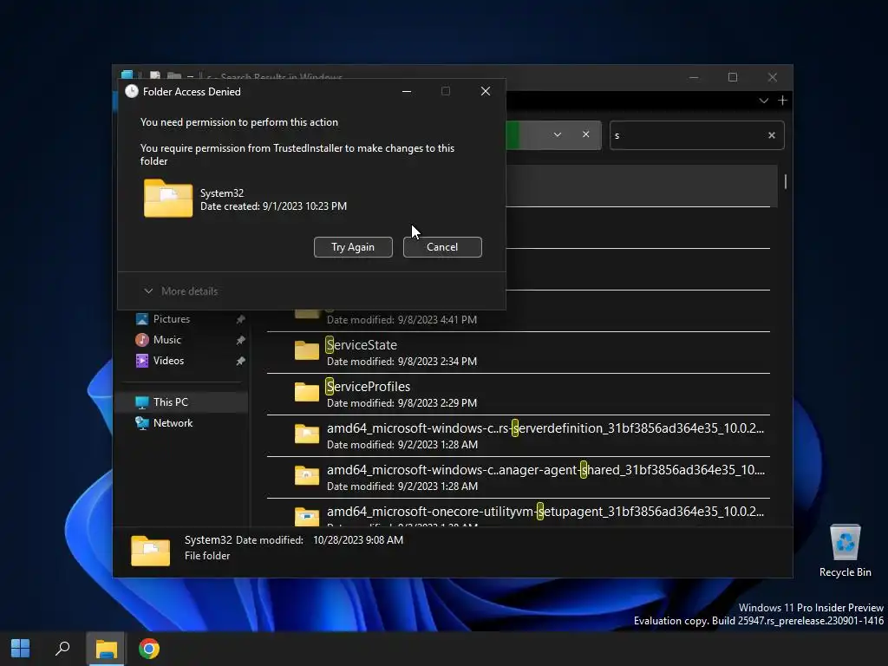Expand More details in the dialog
The image size is (888, 666).
(x=181, y=291)
